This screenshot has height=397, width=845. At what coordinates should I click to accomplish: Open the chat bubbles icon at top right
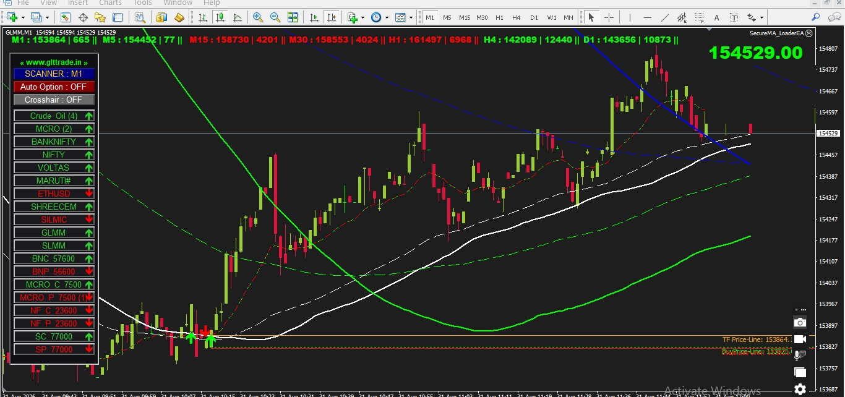834,17
